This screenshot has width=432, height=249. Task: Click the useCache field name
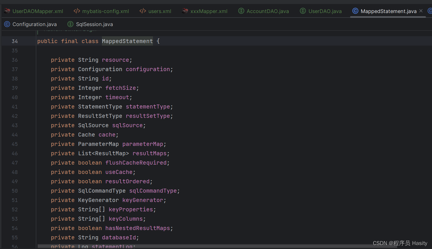(119, 172)
